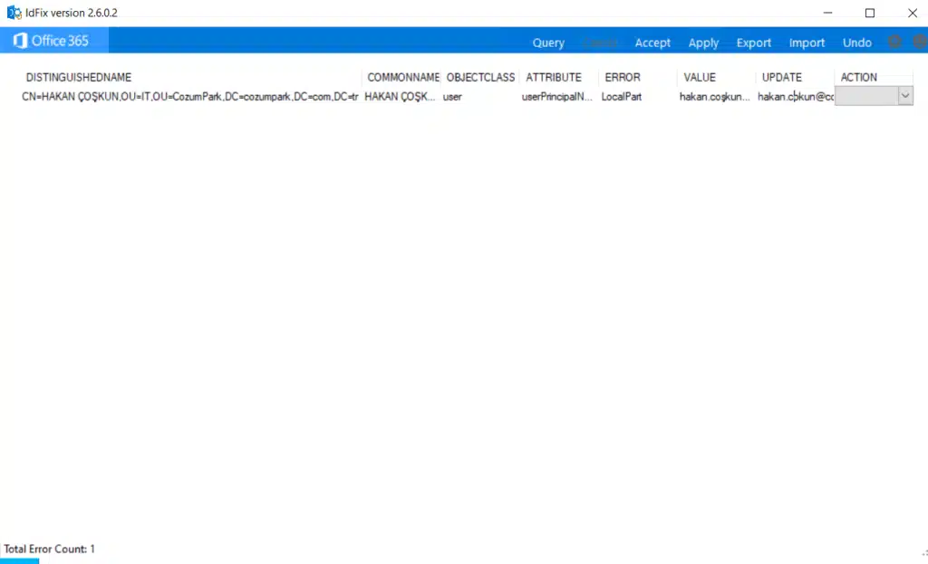This screenshot has height=564, width=928.
Task: Click the first round icon right of Undo
Action: coord(894,42)
